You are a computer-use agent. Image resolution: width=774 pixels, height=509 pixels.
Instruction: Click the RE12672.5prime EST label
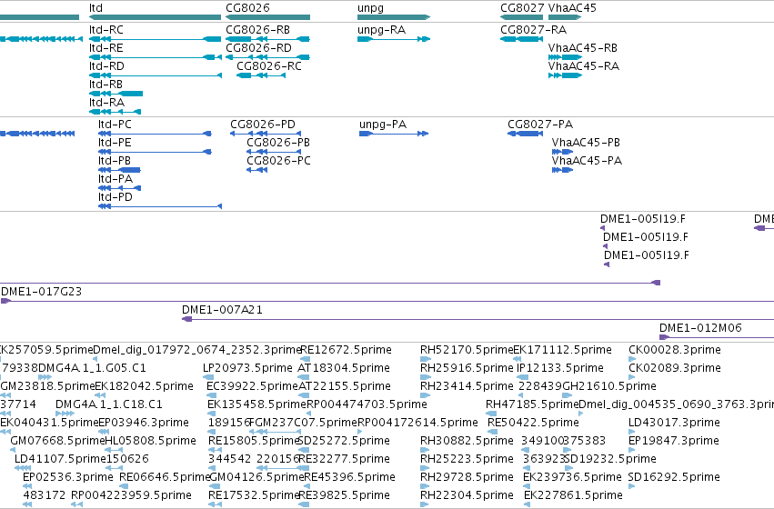pos(346,350)
